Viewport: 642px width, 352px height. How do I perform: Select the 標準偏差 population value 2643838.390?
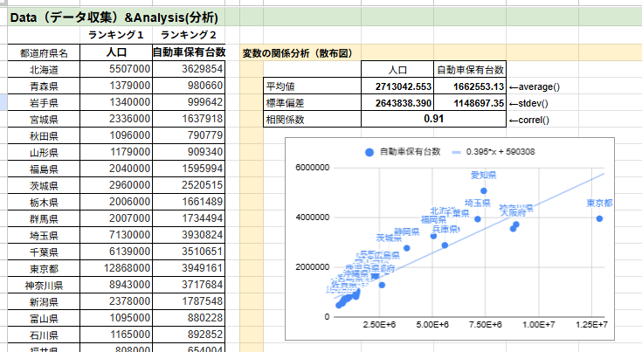coord(398,103)
